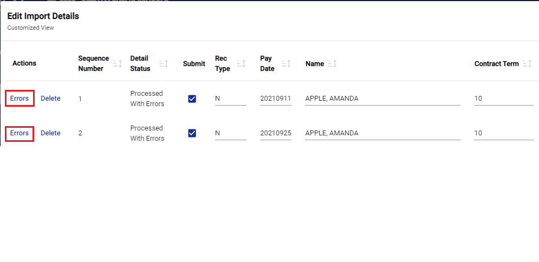Uncheck Submit checkbox for sequence 1

pos(192,99)
